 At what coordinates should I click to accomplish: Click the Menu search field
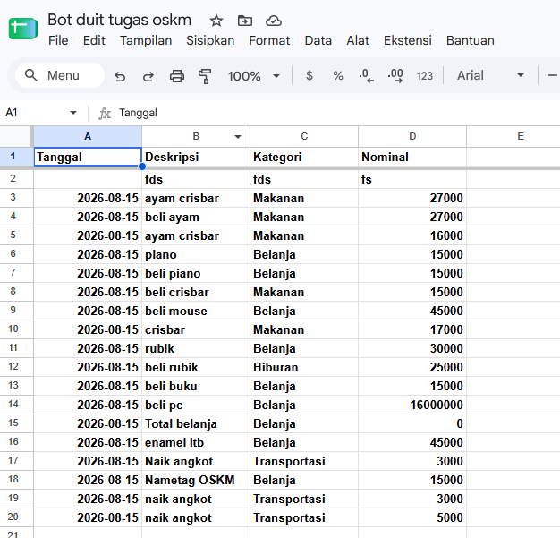coord(60,75)
